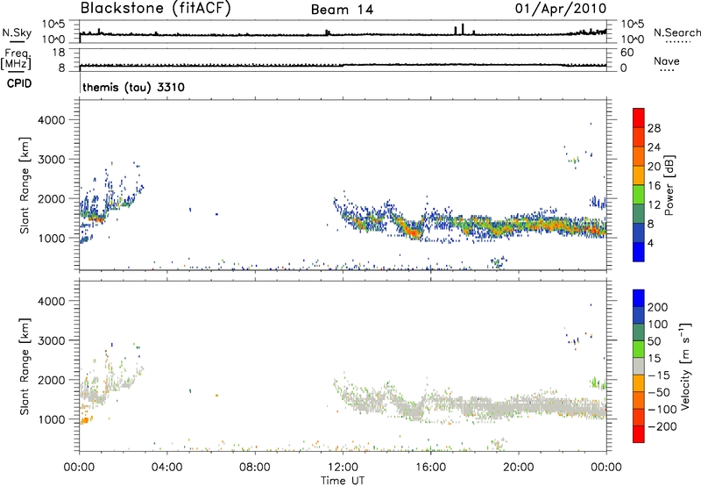Click the 'CPID' label
701x486 pixels.
(19, 83)
